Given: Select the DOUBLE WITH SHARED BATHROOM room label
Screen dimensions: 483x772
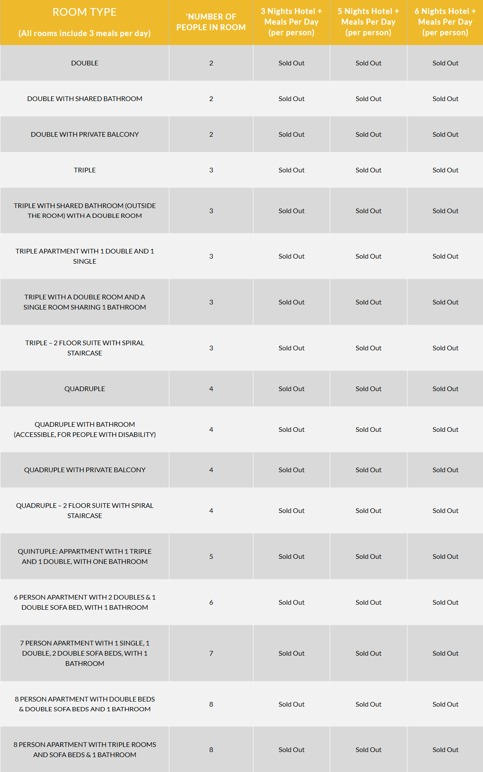Looking at the screenshot, I should [x=84, y=99].
